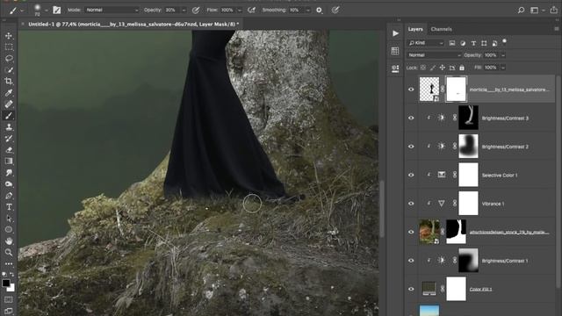Screen dimensions: 562x316
Task: Select the Color Fill 1 layer thumbnail
Action: pos(429,289)
